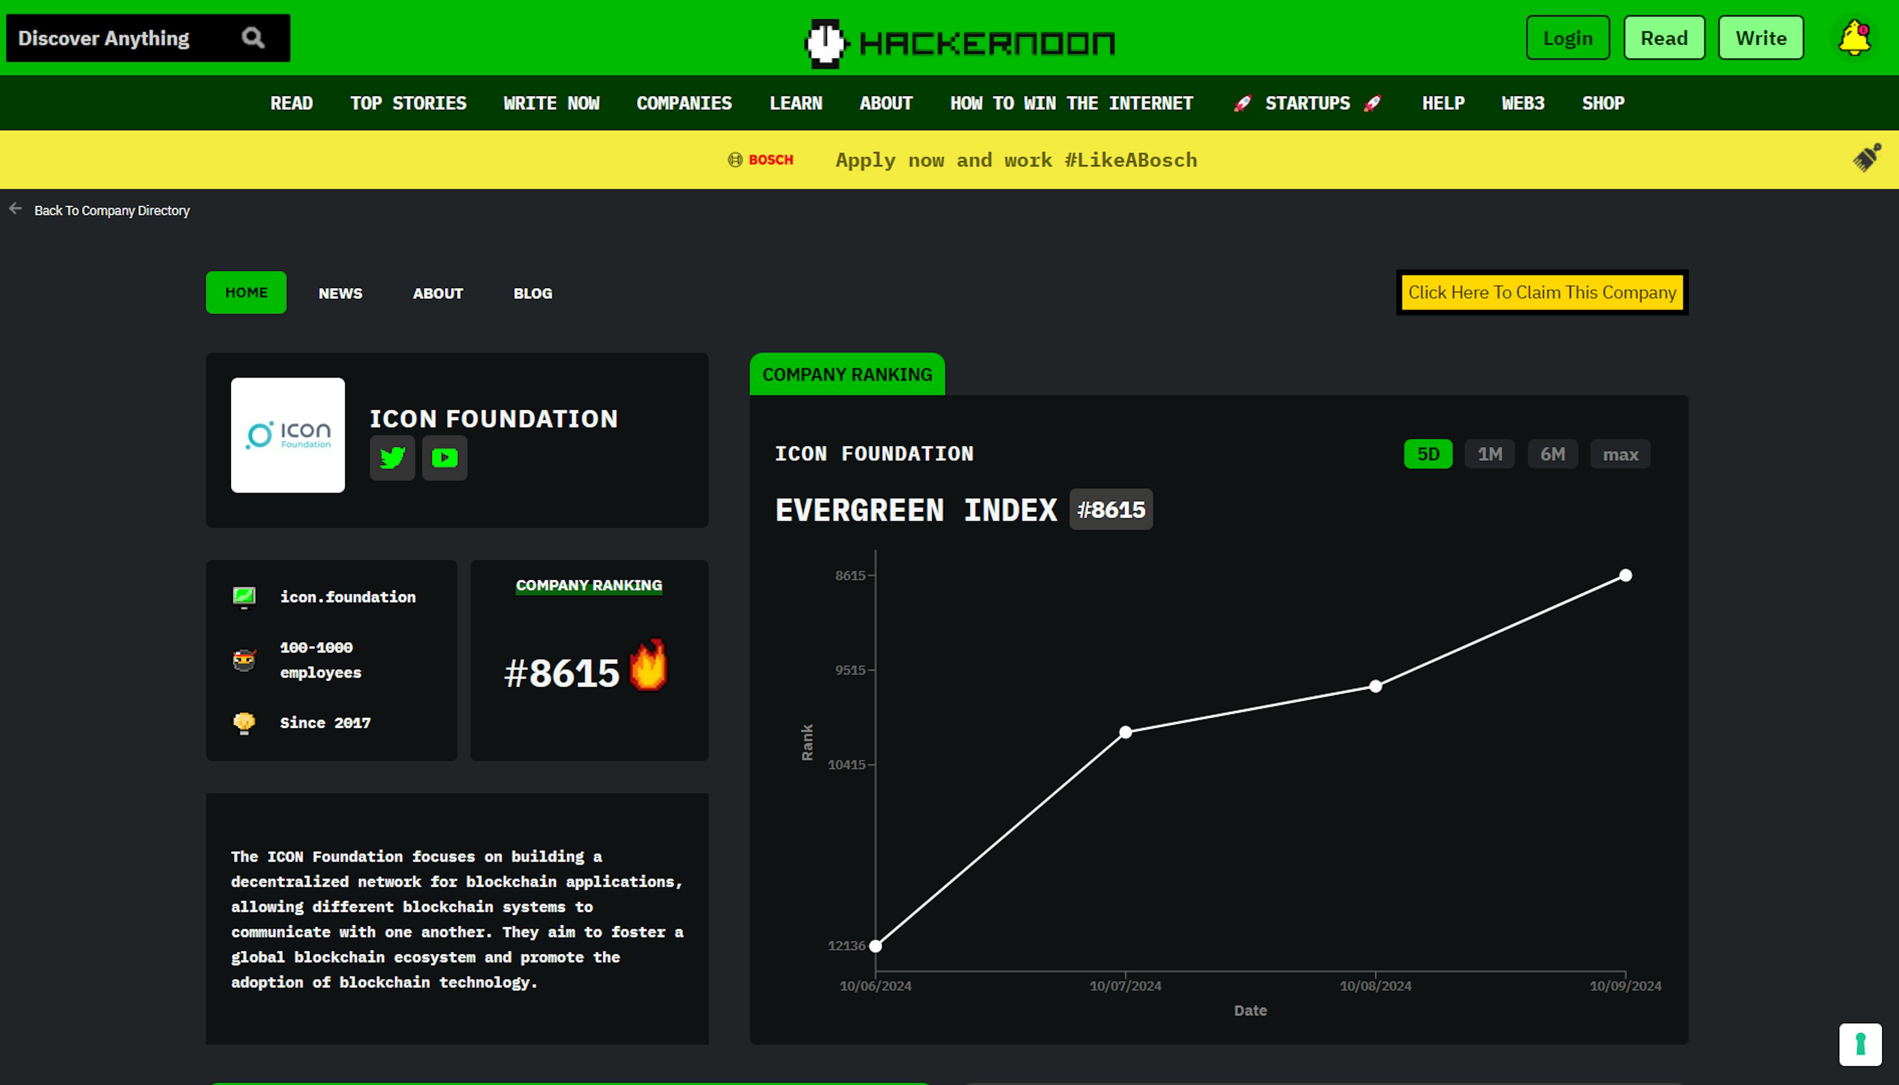Screen dimensions: 1899x1085
Task: Open the BLOG tab
Action: (x=532, y=292)
